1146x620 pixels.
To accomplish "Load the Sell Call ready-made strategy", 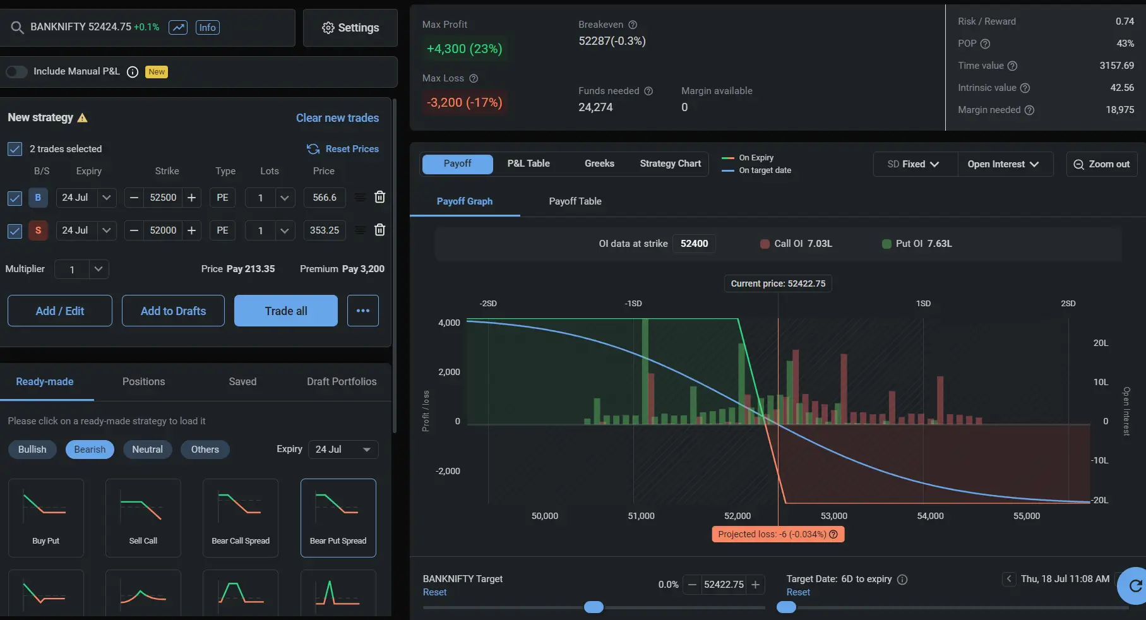I will tap(143, 518).
